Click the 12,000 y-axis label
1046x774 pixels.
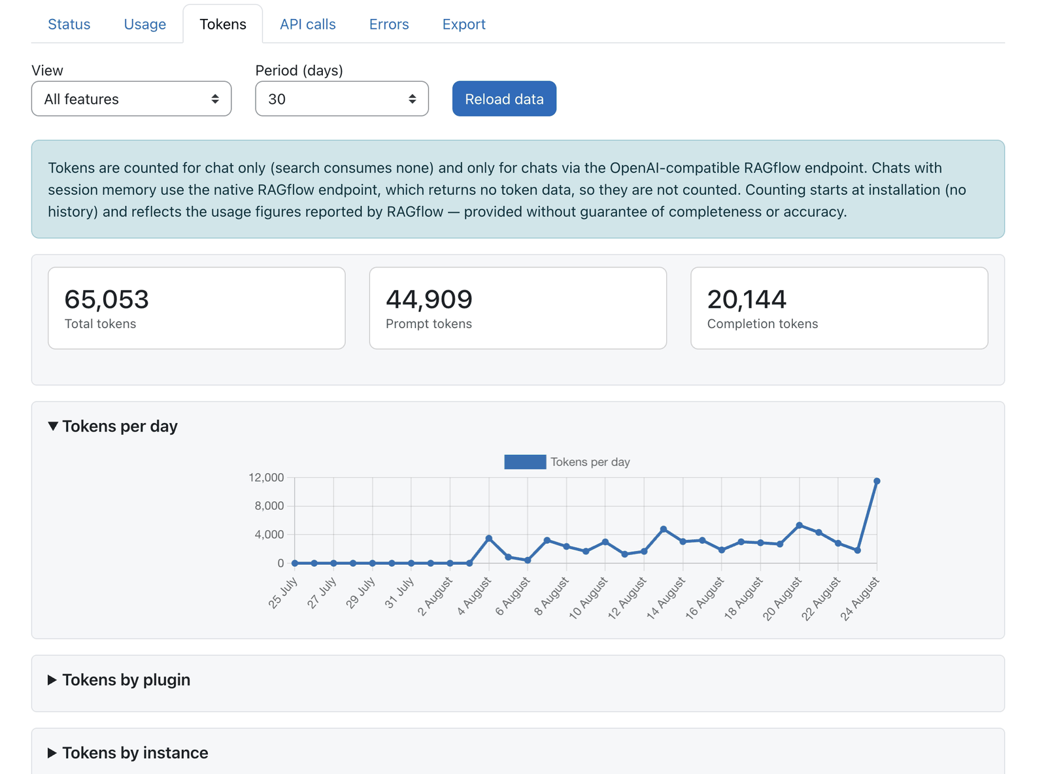point(266,478)
